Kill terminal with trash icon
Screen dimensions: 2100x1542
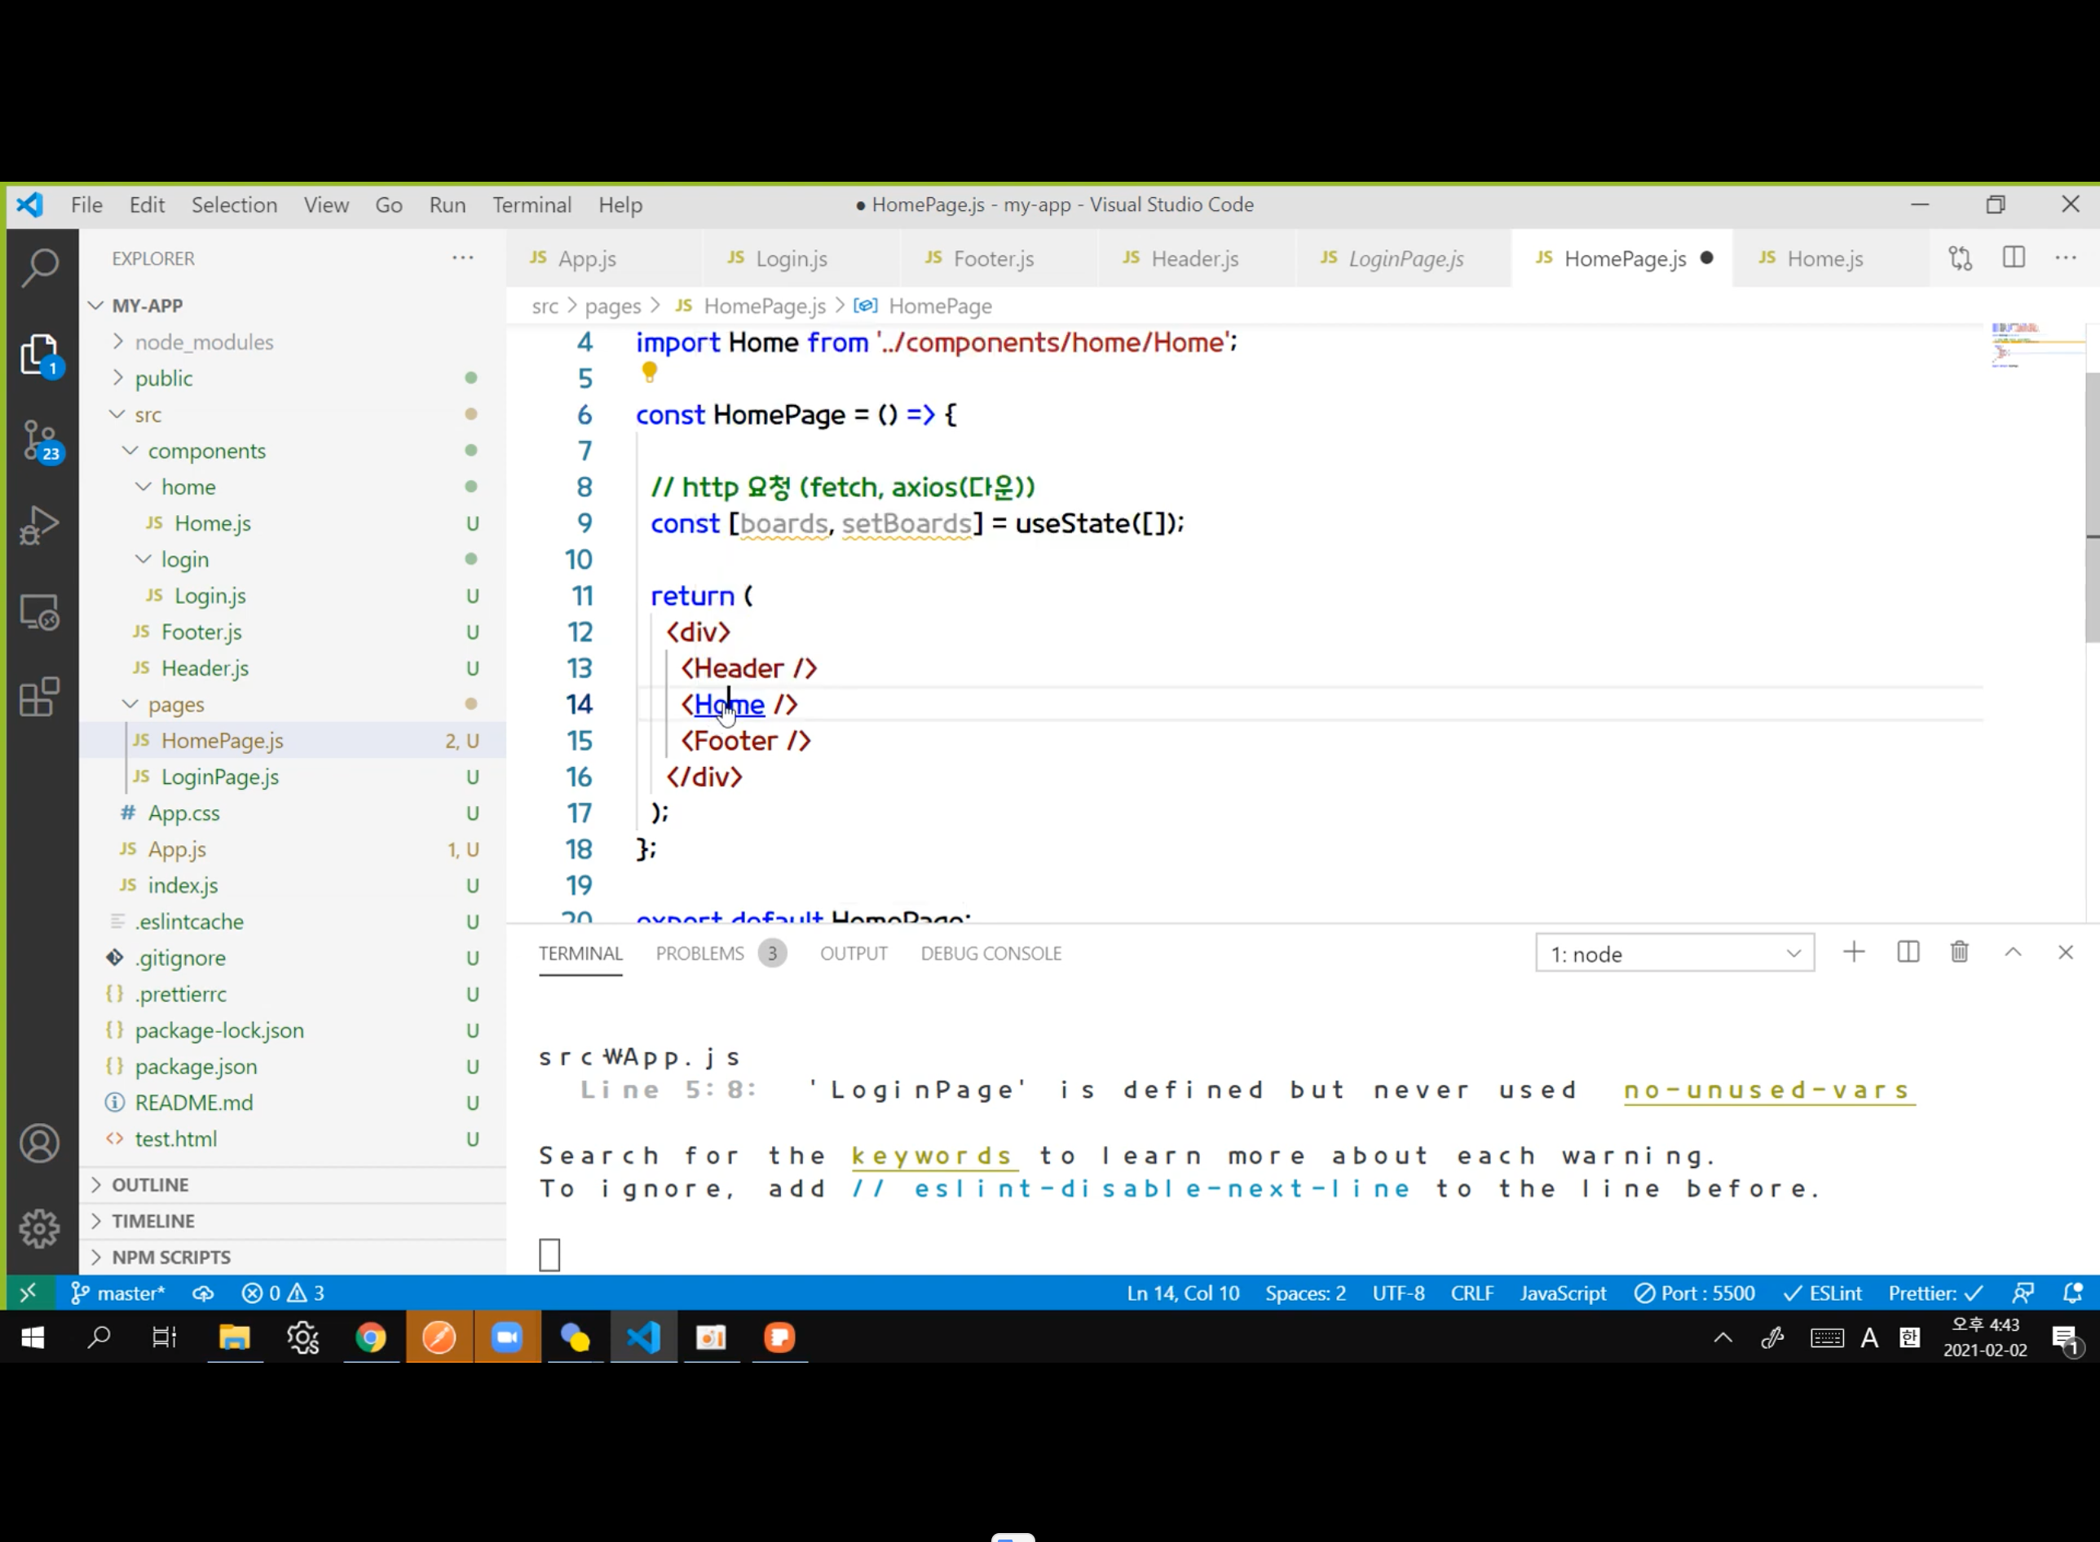[1960, 952]
